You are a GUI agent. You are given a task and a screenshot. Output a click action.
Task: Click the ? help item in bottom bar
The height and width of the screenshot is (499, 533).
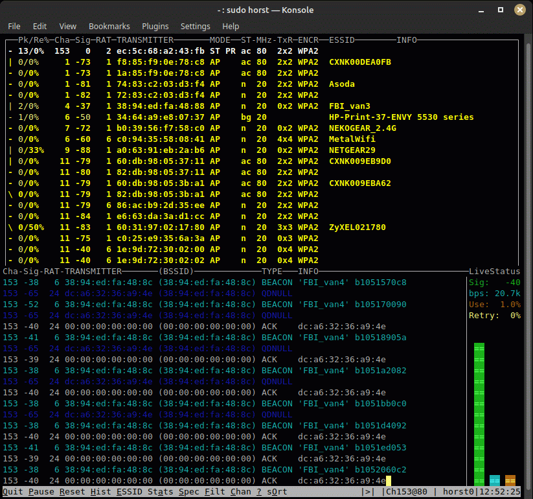(259, 491)
